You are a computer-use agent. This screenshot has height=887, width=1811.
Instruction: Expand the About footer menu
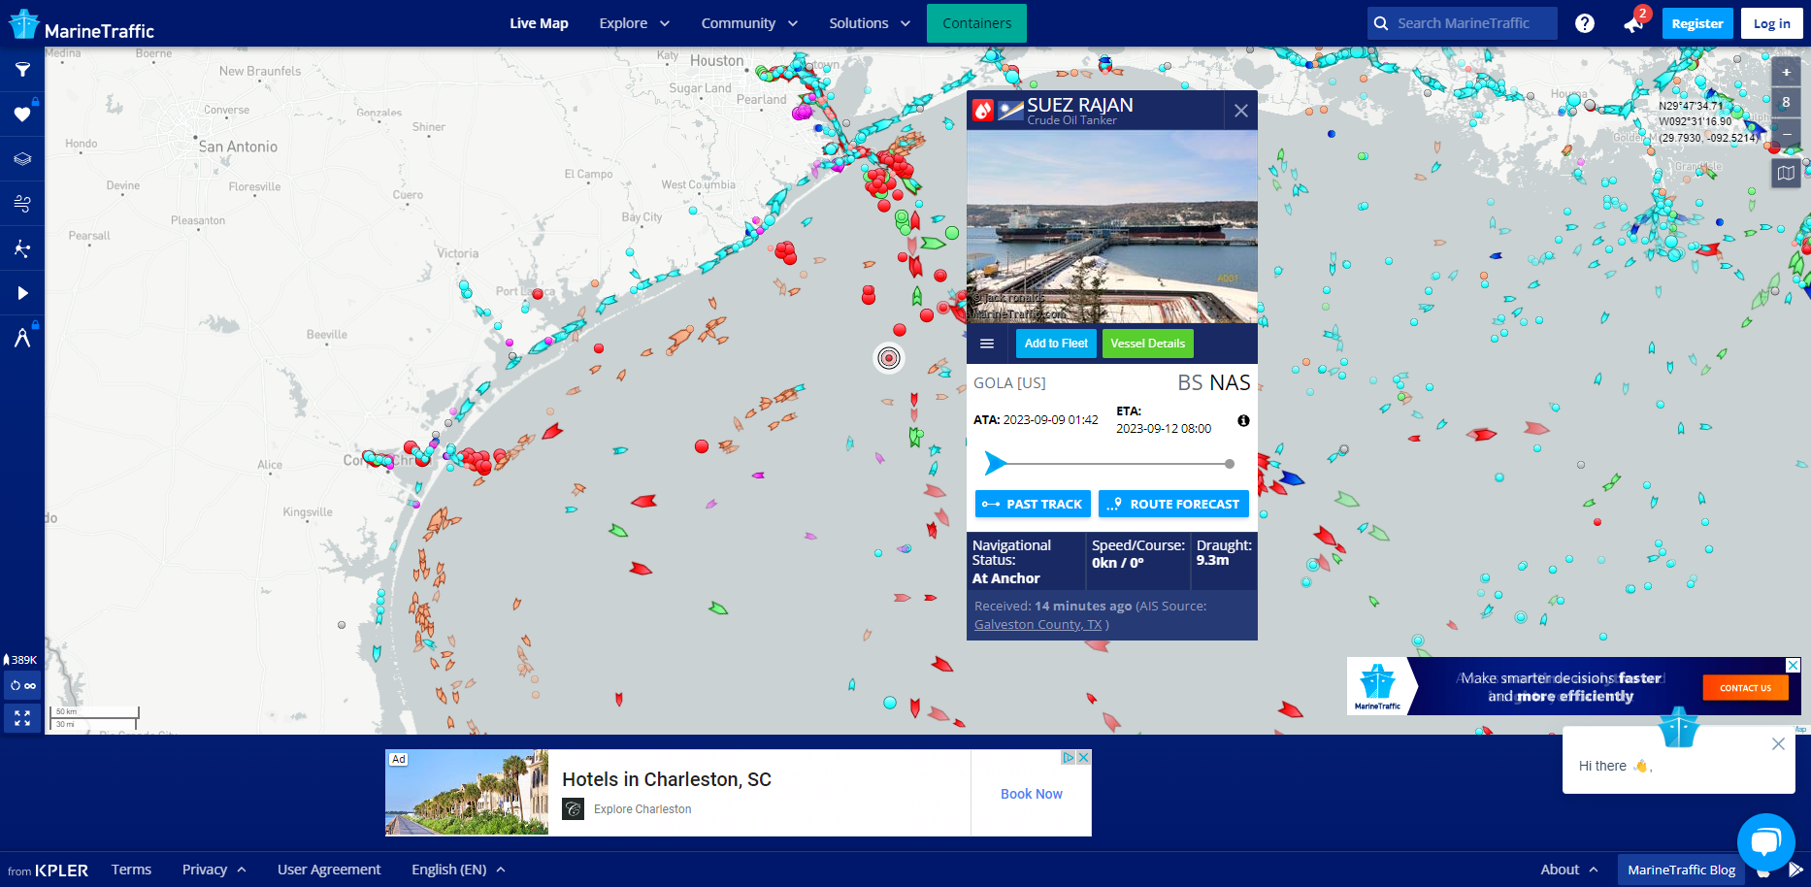click(x=1569, y=870)
